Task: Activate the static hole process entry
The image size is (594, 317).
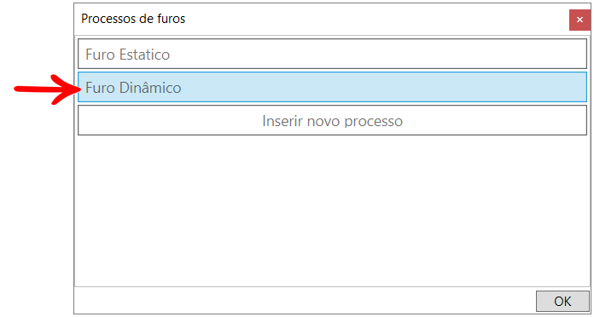Action: click(x=332, y=54)
